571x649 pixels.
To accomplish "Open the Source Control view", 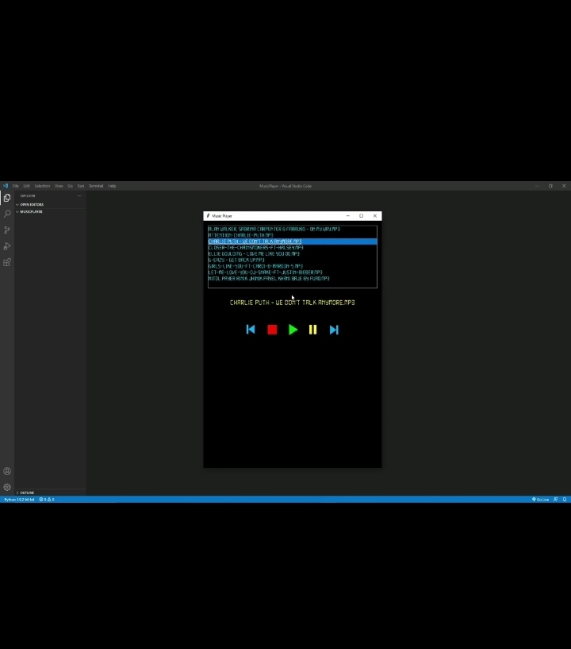I will click(7, 230).
